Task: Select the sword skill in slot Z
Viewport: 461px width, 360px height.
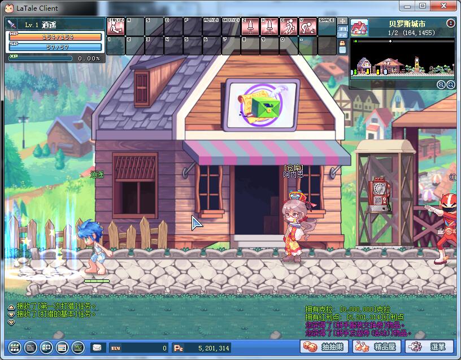Action: point(250,27)
